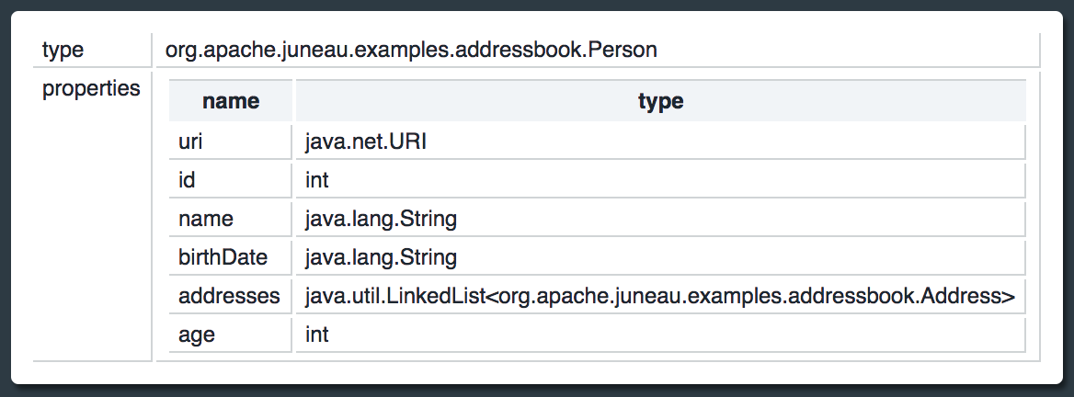The image size is (1074, 397).
Task: Select the "properties" row label
Action: 91,89
